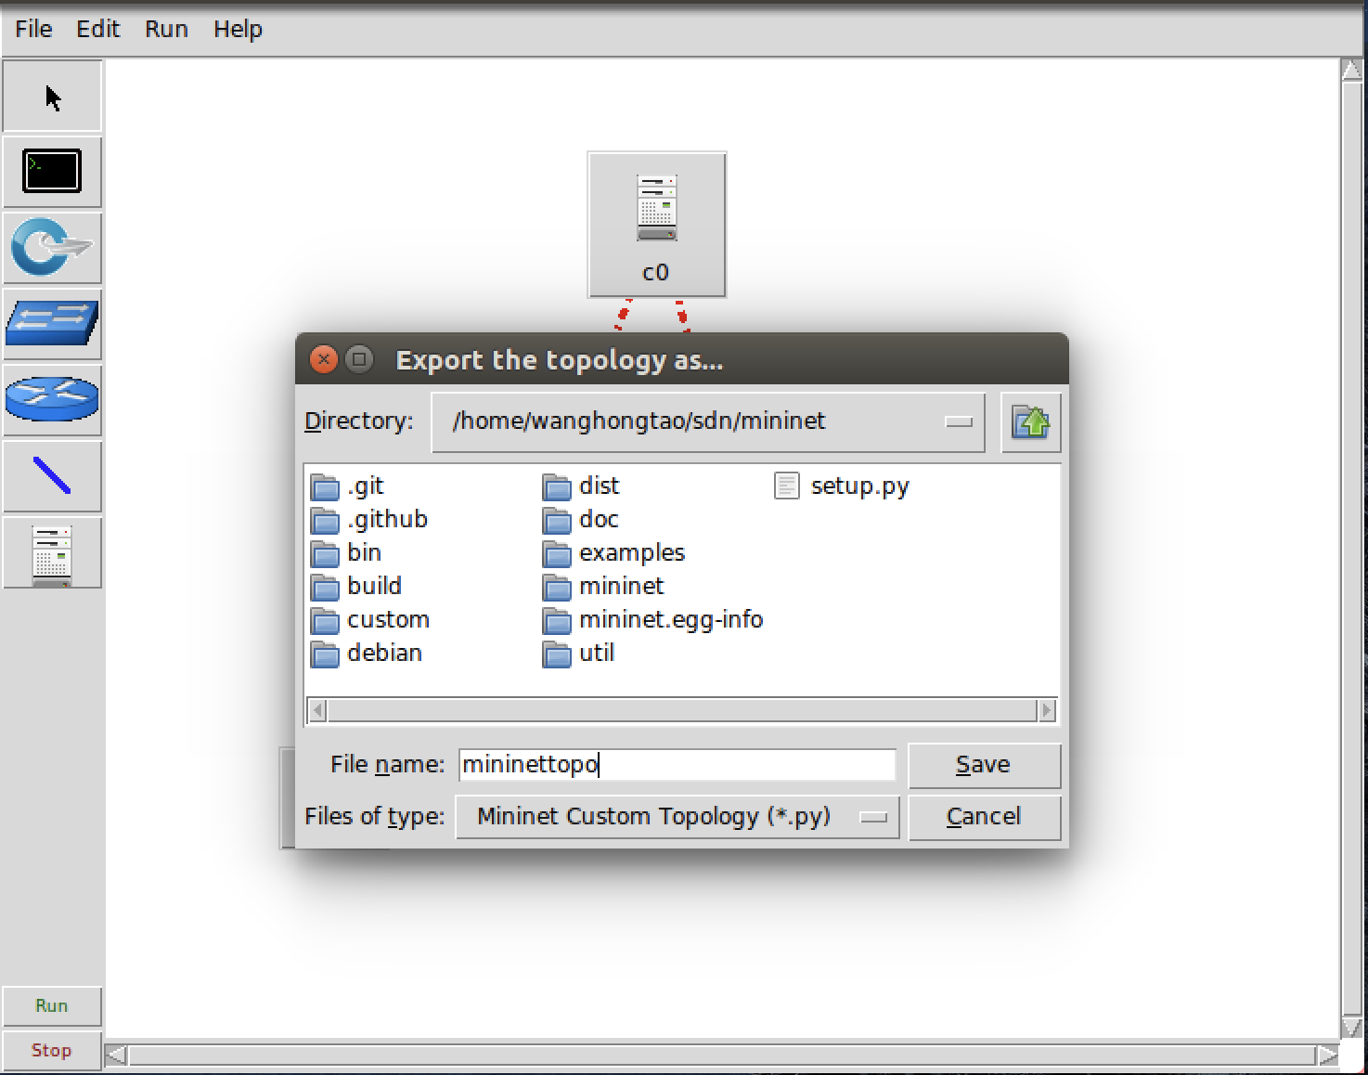Select the legacy router tool

click(52, 400)
